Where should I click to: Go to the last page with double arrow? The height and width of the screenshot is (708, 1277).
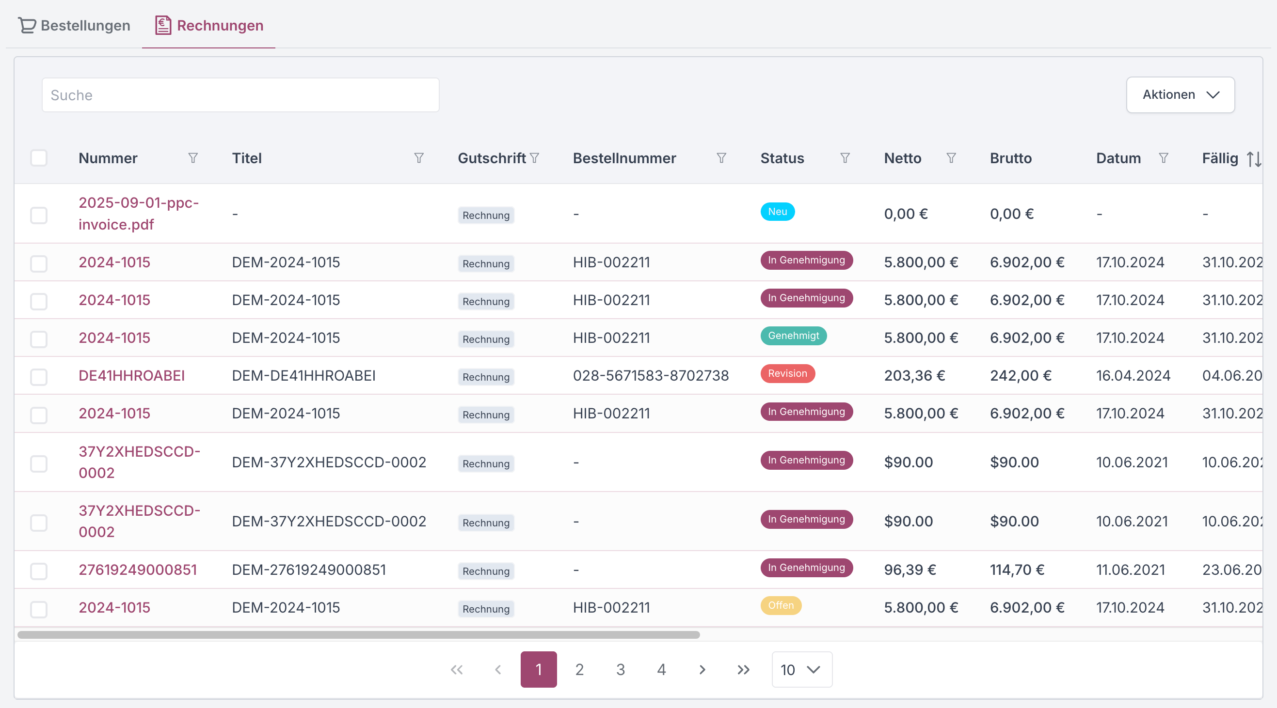[743, 670]
